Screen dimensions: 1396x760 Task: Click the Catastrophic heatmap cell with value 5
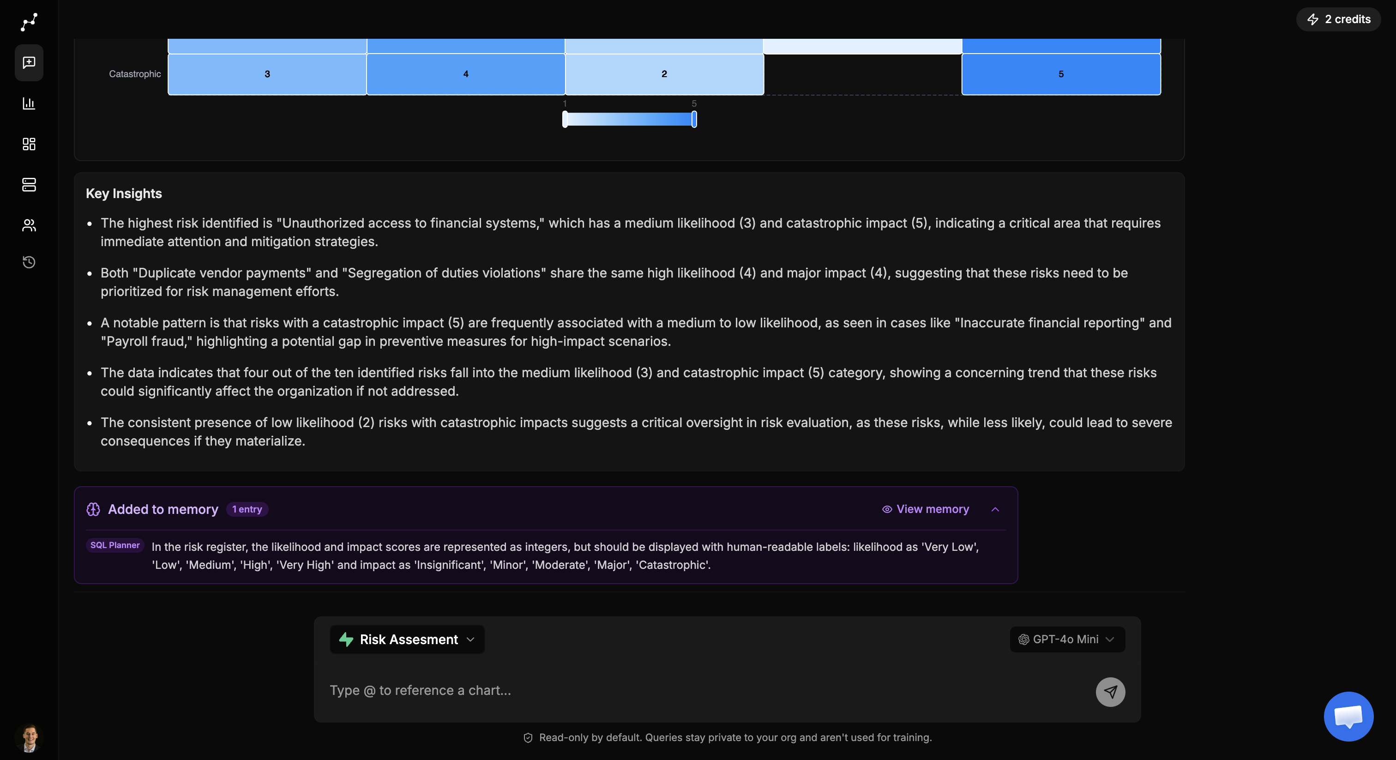tap(1061, 74)
